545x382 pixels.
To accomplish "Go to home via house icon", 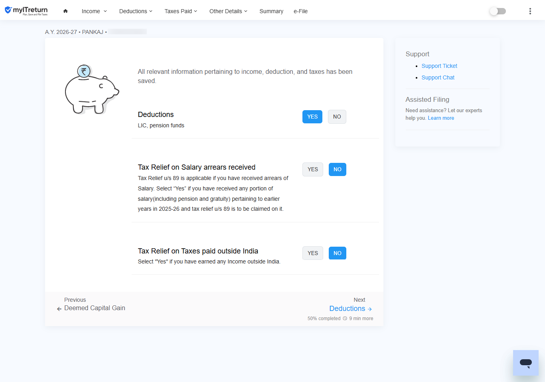I will [65, 11].
